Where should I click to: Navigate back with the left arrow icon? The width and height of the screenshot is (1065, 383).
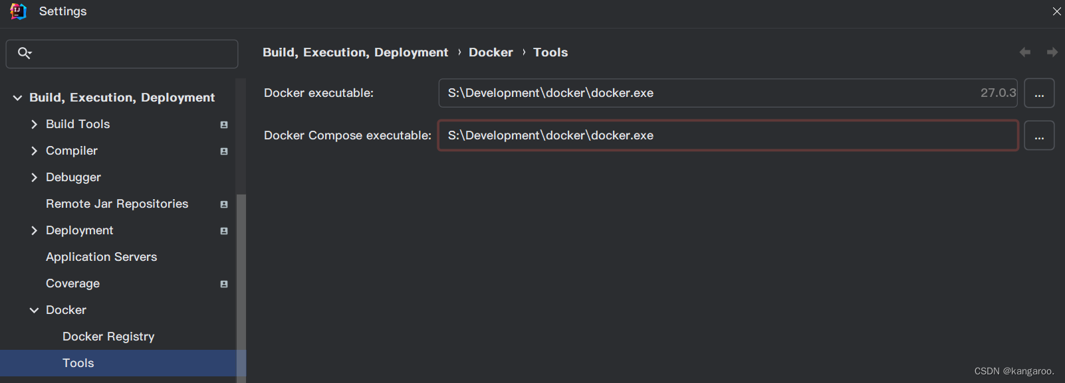click(x=1025, y=52)
